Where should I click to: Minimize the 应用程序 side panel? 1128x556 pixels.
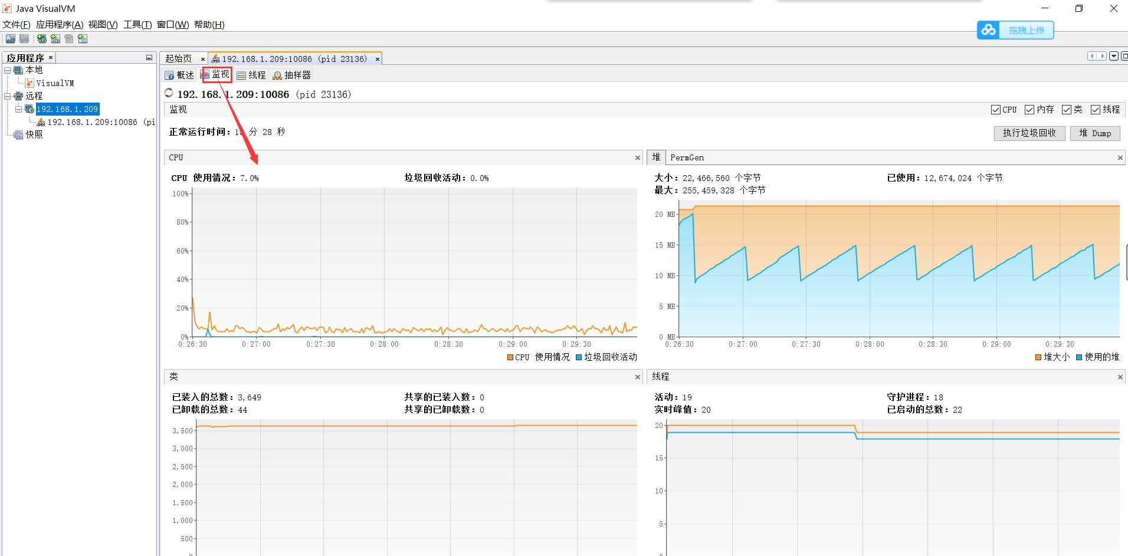[x=149, y=58]
